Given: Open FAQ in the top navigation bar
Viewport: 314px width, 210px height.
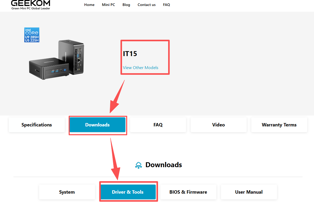Looking at the screenshot, I should point(166,5).
